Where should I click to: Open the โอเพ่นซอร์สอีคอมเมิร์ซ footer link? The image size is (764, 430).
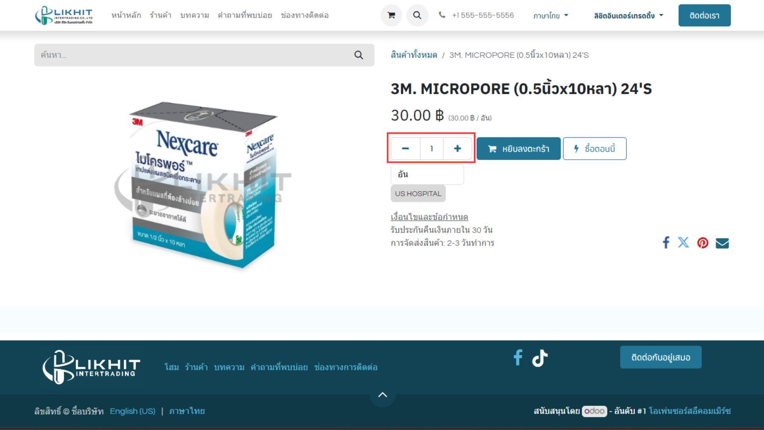690,411
